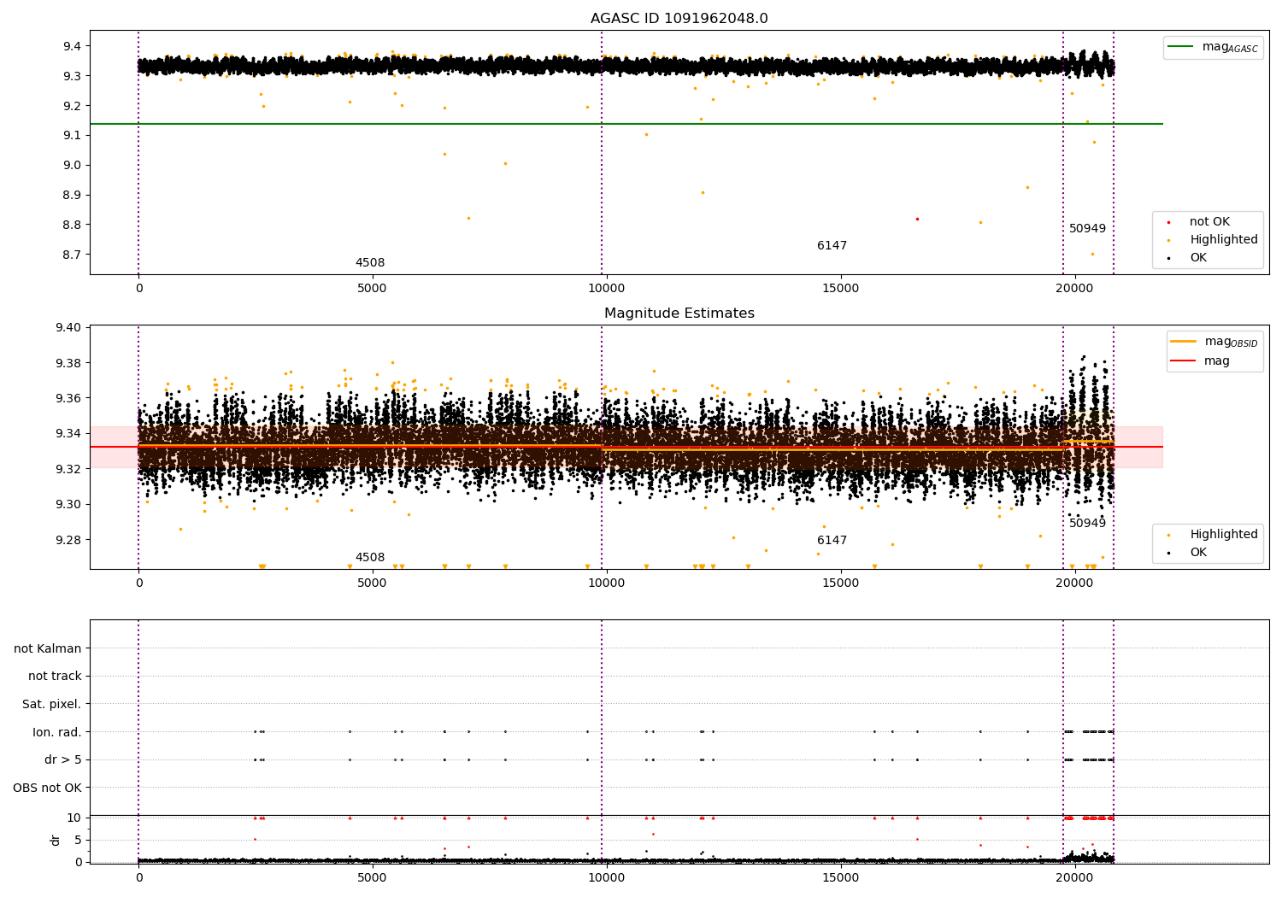The image size is (1282, 897).
Task: Click the '10000' x-tick under top plot
Action: click(606, 289)
